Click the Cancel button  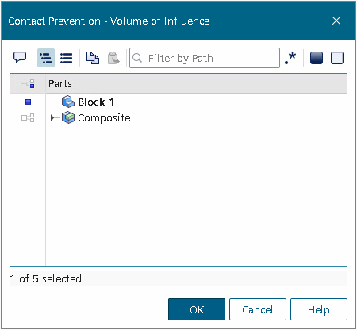click(258, 309)
